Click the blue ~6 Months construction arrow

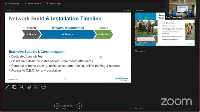(67, 35)
